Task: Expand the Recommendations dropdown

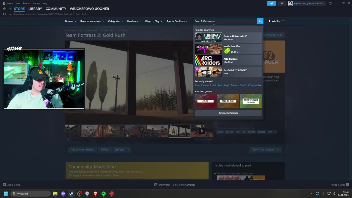Action: [x=92, y=21]
